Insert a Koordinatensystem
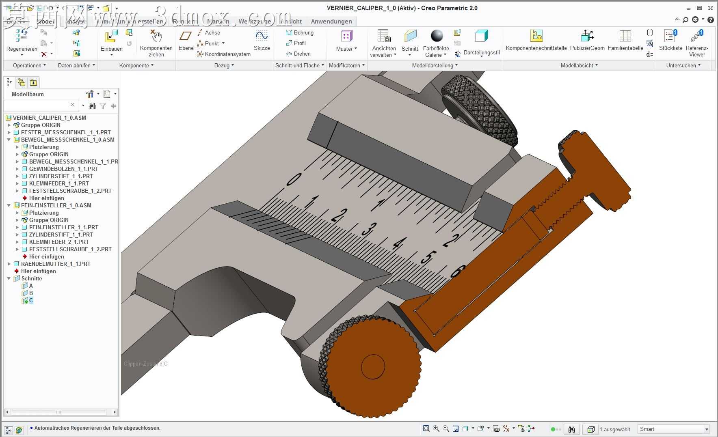This screenshot has height=437, width=718. click(x=223, y=54)
